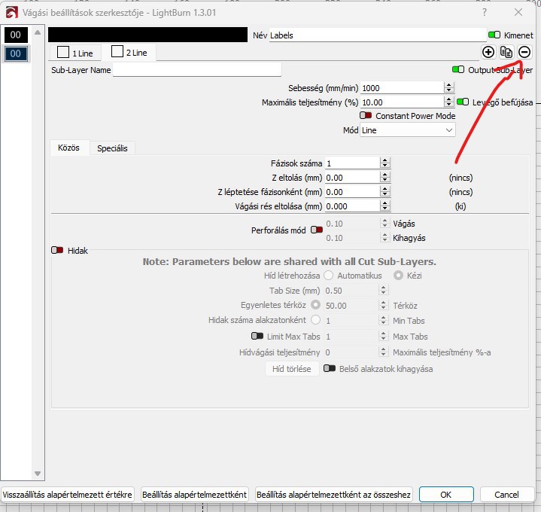Toggle Belső alakzatok kihagyása switch
The height and width of the screenshot is (512, 541).
click(x=329, y=369)
